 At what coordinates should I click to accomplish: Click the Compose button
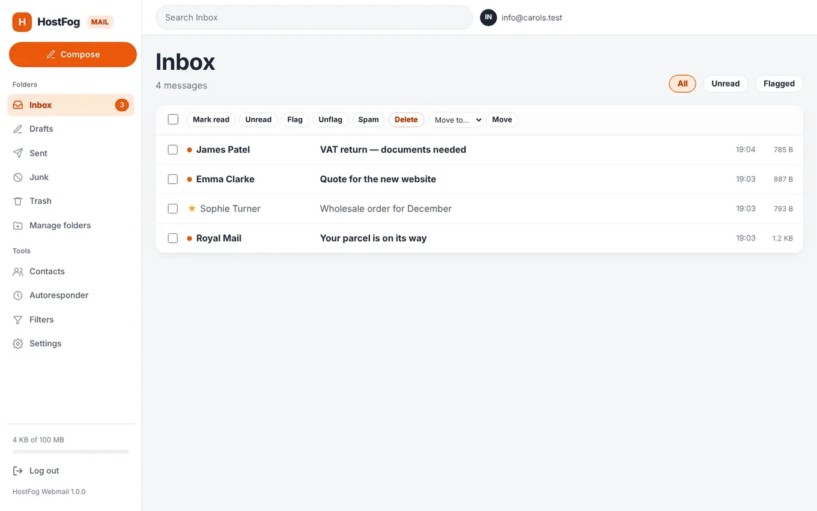pyautogui.click(x=73, y=55)
